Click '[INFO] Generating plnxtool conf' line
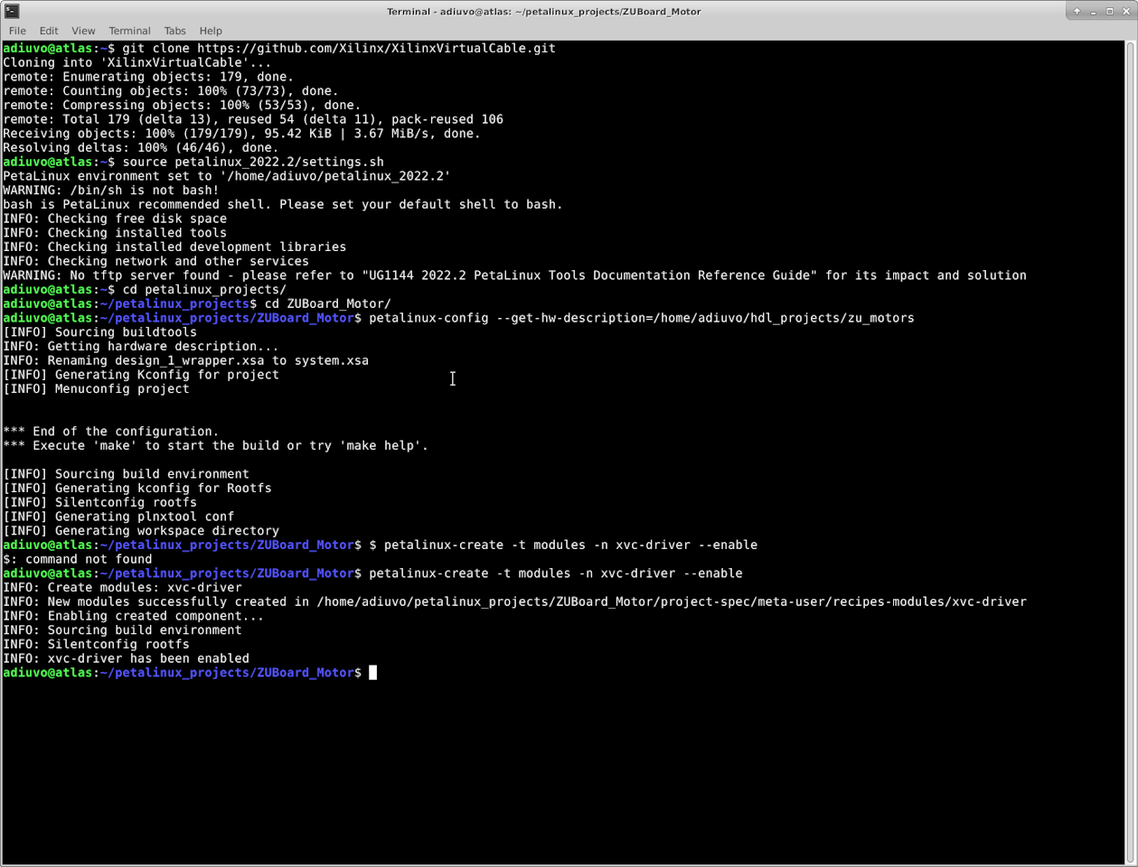1138x867 pixels. [118, 516]
